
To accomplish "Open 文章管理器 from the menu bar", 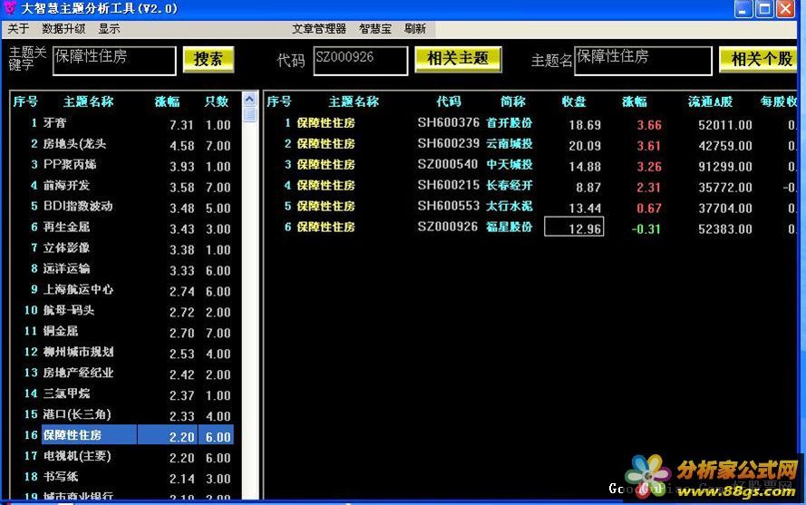I will [x=319, y=29].
